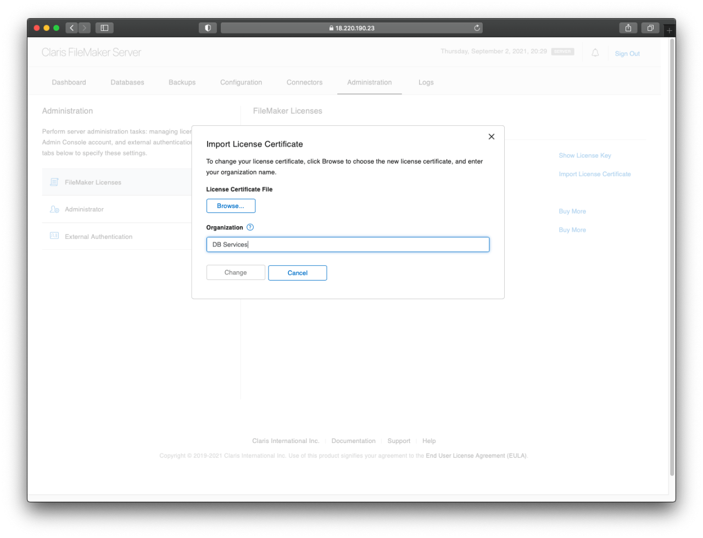Open the Dashboard tab
This screenshot has width=703, height=538.
click(69, 82)
